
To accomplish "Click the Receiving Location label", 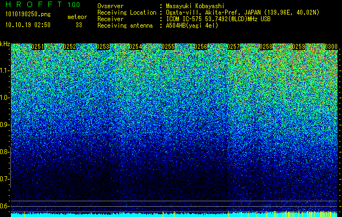I will pyautogui.click(x=127, y=12).
